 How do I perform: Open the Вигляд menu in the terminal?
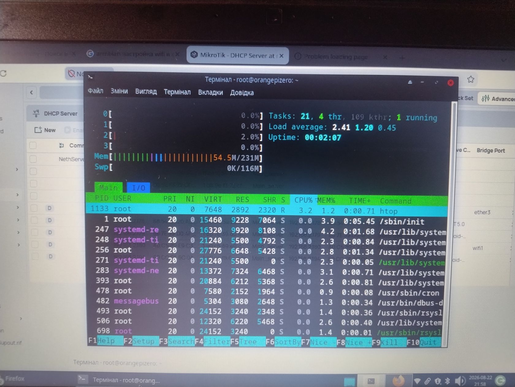[x=146, y=92]
